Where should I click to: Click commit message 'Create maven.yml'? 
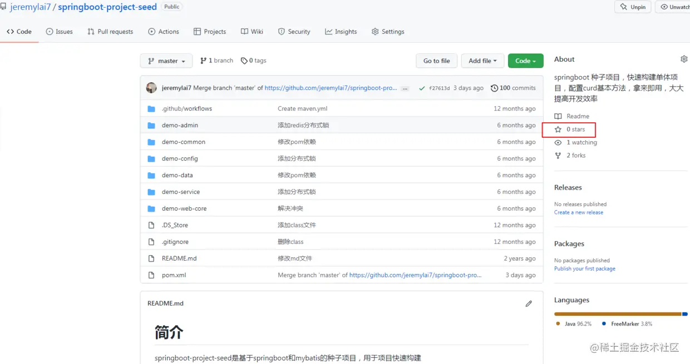(x=303, y=108)
